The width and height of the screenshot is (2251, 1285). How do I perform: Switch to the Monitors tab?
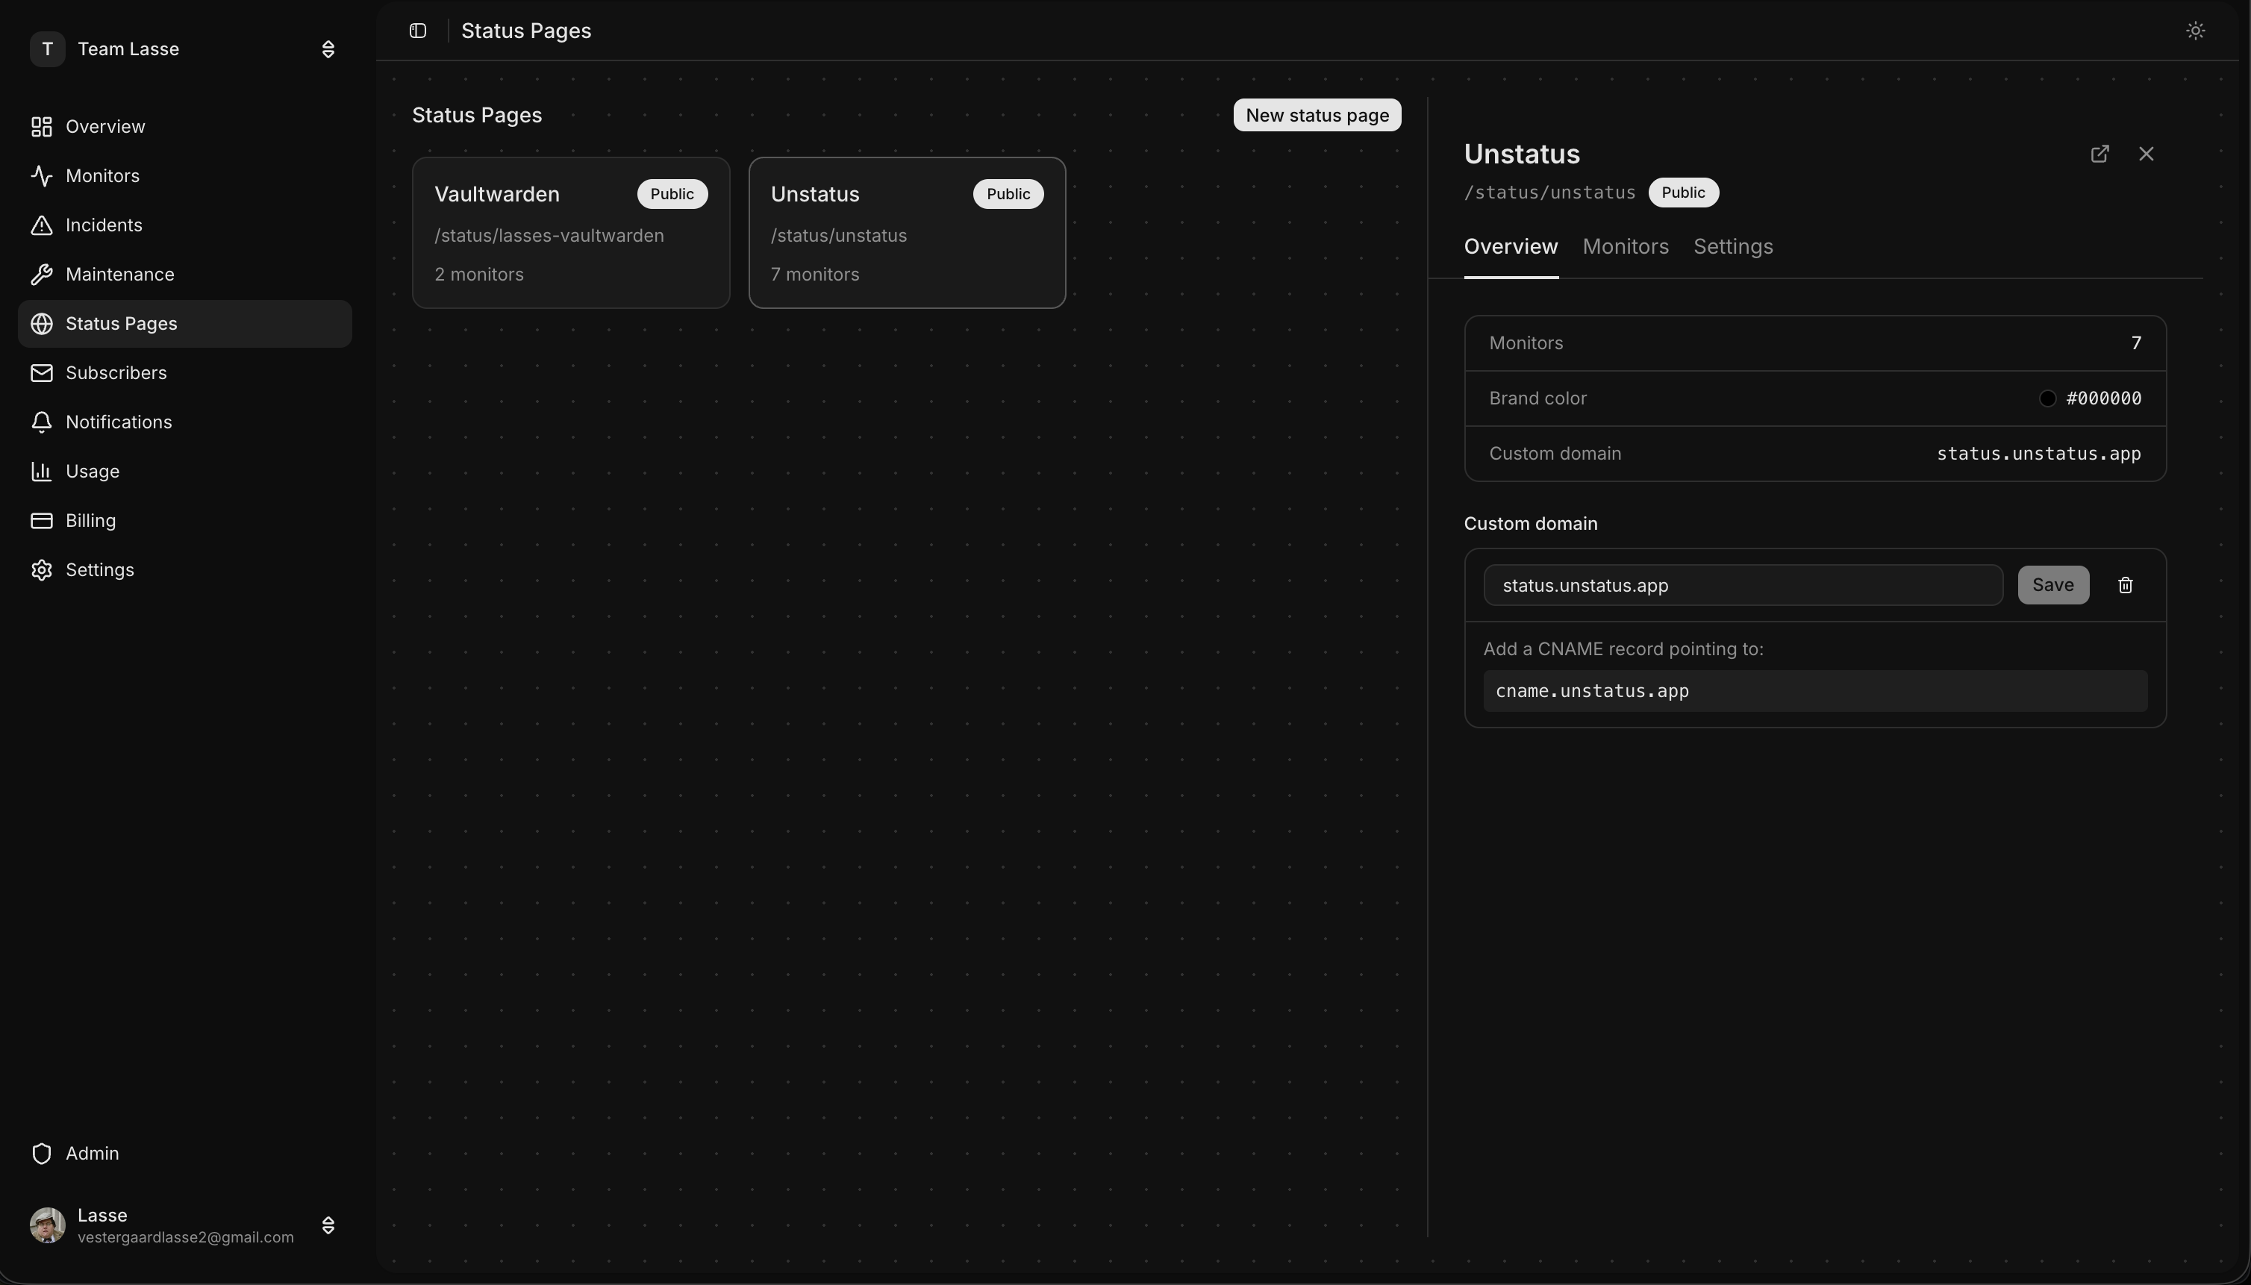[x=1624, y=247]
